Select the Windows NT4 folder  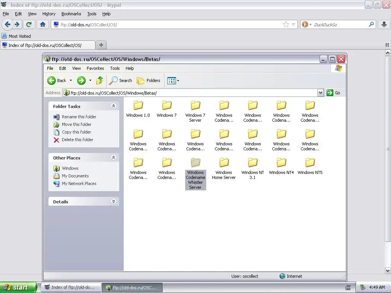pos(281,166)
